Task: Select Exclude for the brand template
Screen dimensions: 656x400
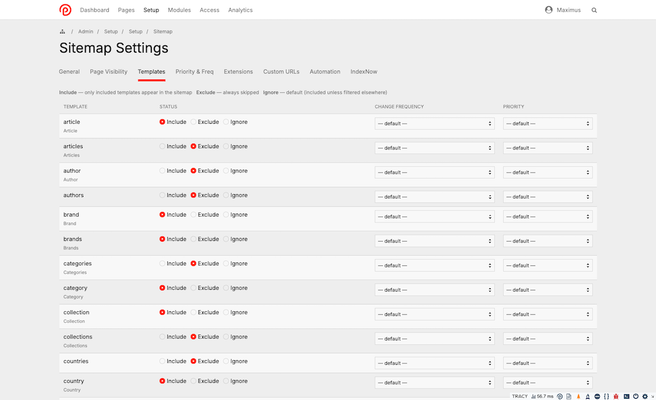Action: tap(194, 215)
